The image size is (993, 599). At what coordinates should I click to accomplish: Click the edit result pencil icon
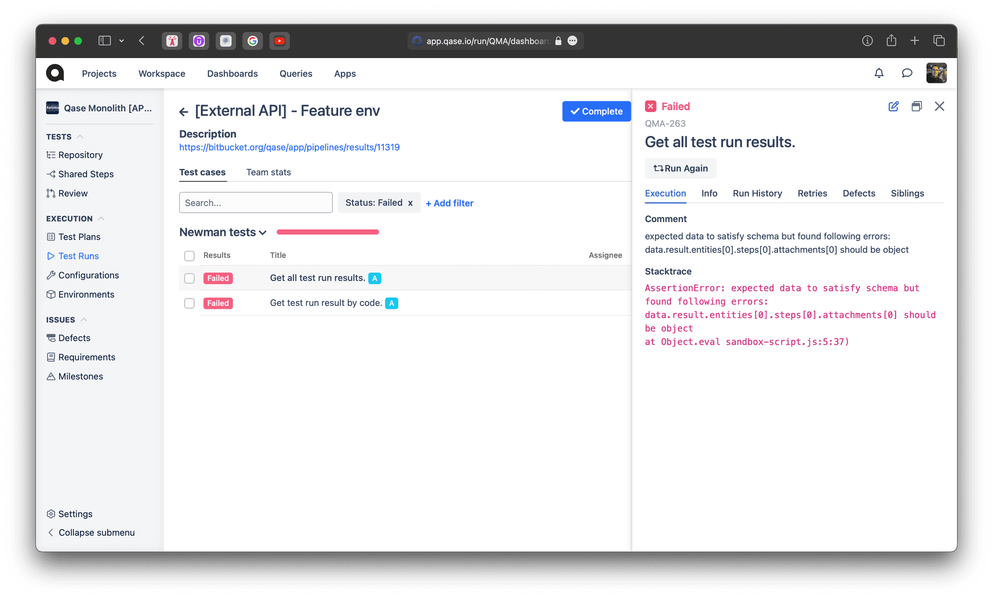(893, 106)
